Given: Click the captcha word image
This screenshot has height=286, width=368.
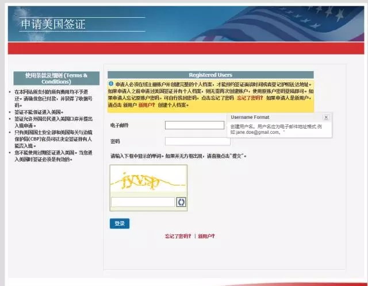Looking at the screenshot, I should coord(148,179).
